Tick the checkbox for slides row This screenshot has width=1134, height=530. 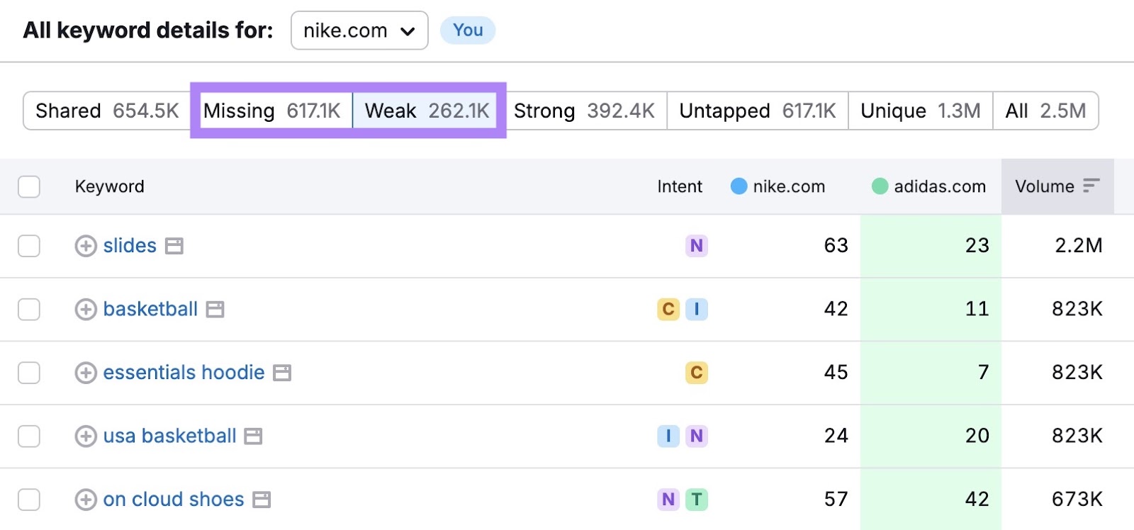coord(29,246)
